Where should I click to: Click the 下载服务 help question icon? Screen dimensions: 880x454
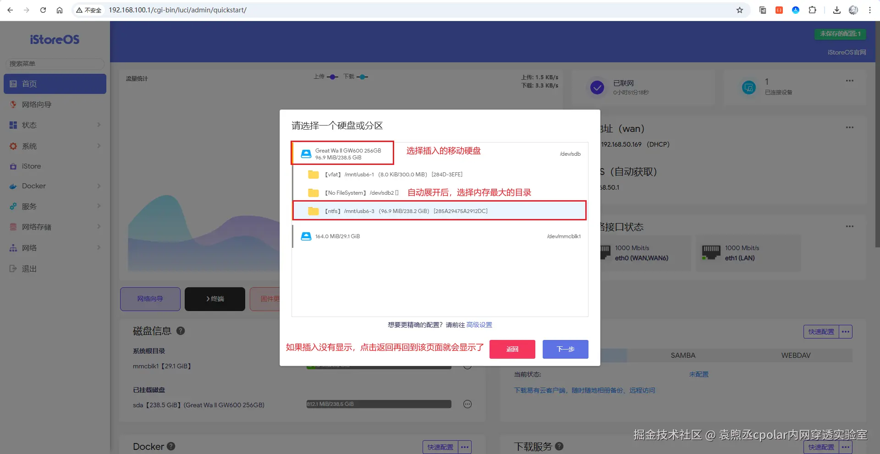point(559,446)
